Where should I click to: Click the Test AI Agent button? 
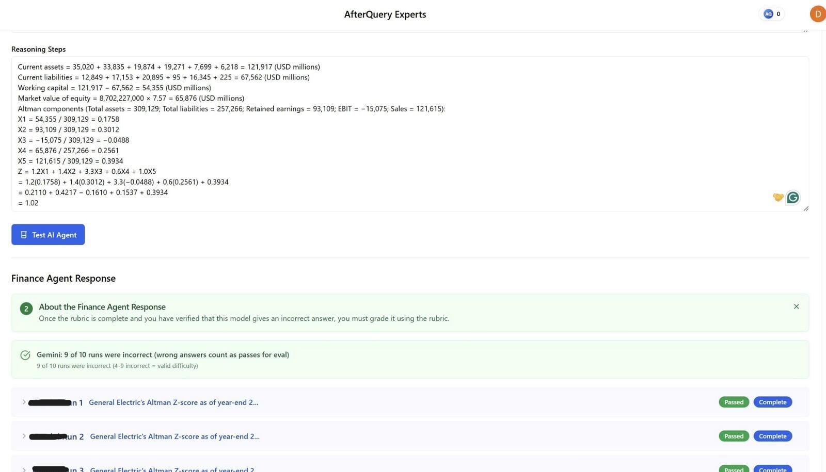click(48, 235)
